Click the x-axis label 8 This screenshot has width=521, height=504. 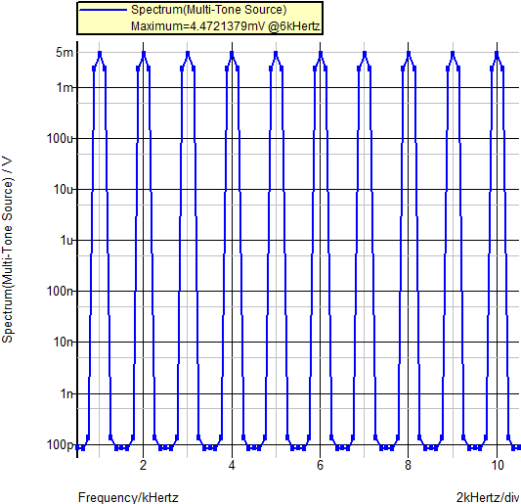tap(408, 465)
